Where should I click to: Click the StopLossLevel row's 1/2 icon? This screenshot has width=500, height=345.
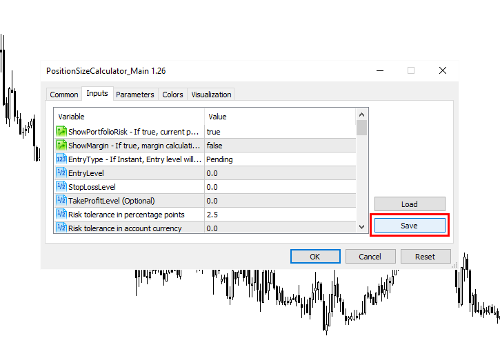pos(61,186)
